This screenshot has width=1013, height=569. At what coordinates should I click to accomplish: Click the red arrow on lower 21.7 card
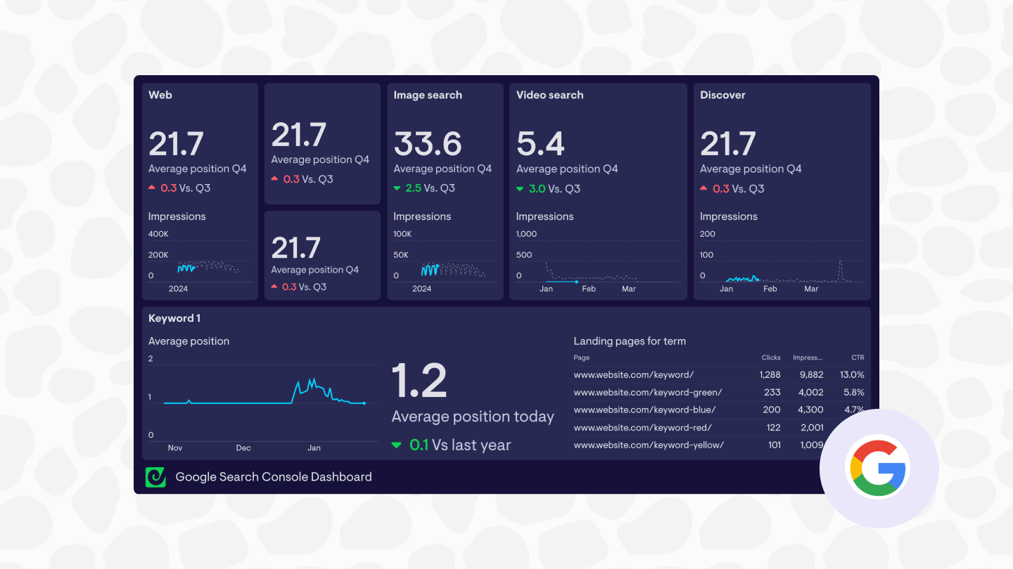point(274,286)
